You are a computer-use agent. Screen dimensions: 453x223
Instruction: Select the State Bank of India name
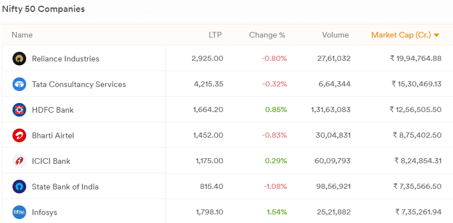[x=65, y=187]
